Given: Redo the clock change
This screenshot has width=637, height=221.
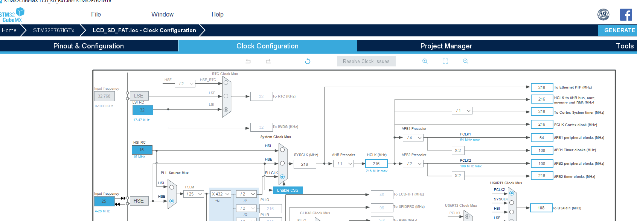Looking at the screenshot, I should click(x=268, y=61).
